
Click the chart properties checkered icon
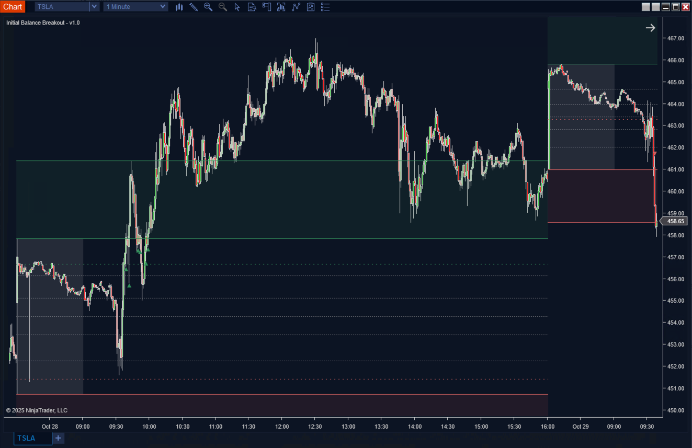point(311,7)
